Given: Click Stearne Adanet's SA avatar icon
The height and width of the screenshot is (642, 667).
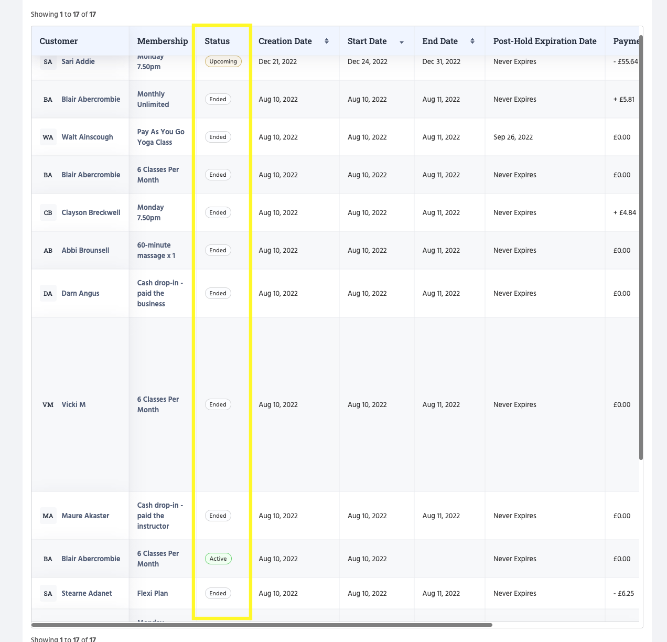Looking at the screenshot, I should 48,593.
